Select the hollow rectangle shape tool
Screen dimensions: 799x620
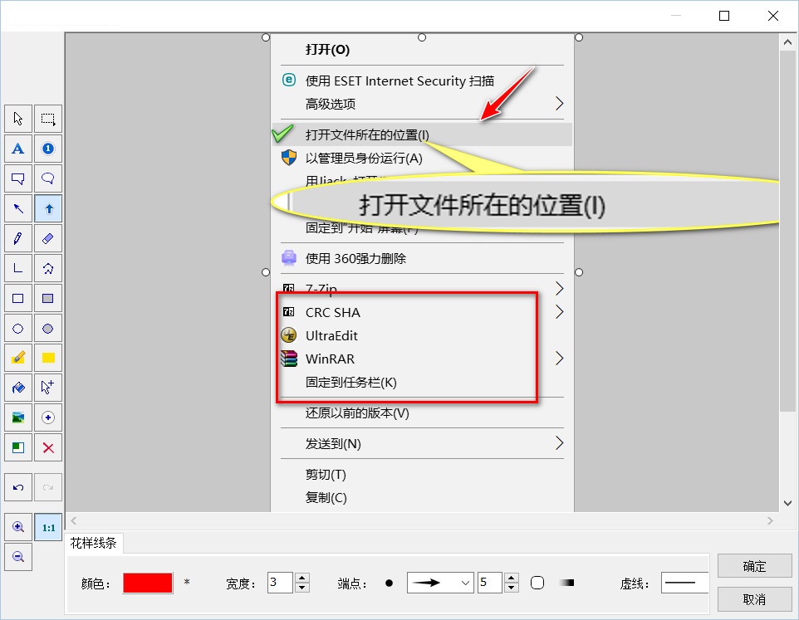coord(18,298)
